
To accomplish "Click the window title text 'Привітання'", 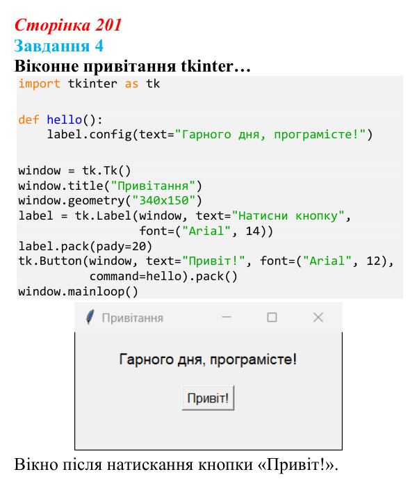I will pyautogui.click(x=133, y=318).
